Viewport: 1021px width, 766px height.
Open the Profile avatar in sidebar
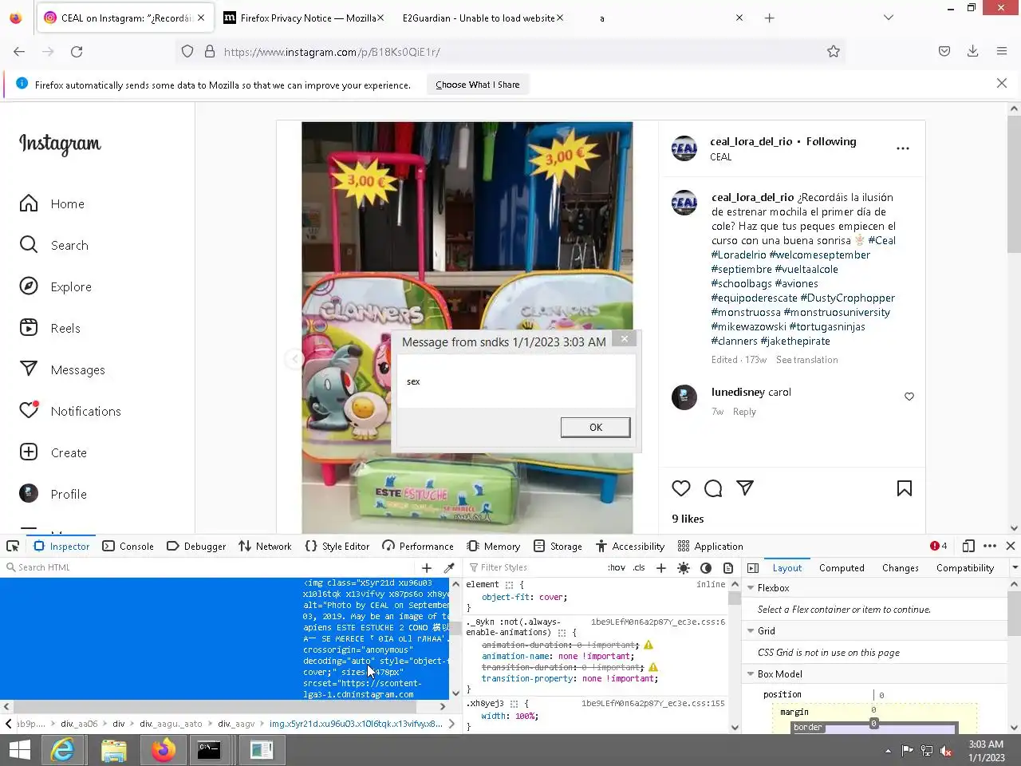pyautogui.click(x=29, y=494)
